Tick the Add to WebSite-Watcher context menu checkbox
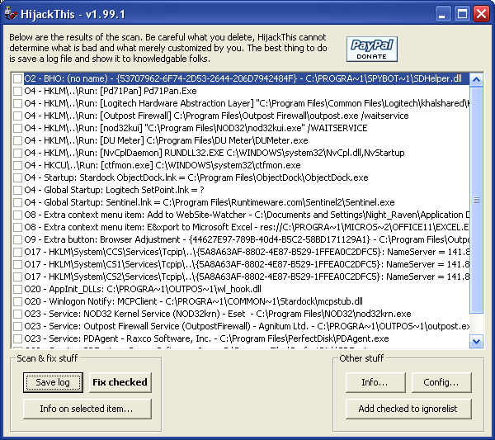This screenshot has height=440, width=495. click(17, 215)
